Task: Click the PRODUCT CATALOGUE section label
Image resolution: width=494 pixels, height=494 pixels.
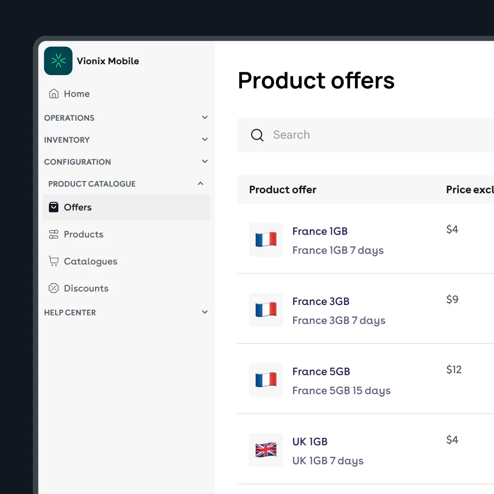Action: [92, 184]
